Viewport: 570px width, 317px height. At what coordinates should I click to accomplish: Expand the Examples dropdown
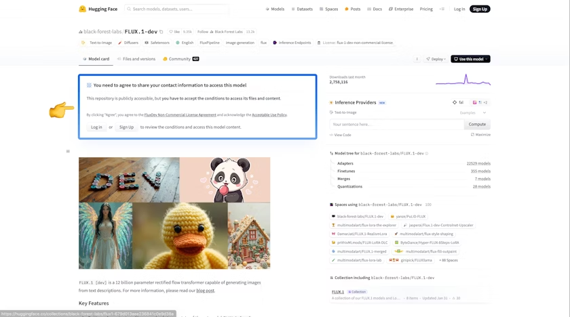click(x=472, y=113)
